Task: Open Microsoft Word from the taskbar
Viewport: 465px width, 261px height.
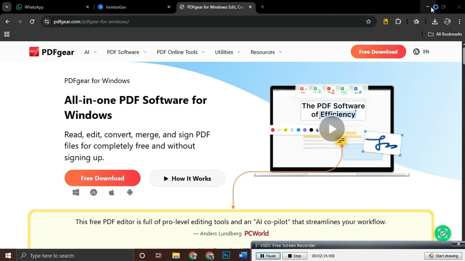Action: (243, 256)
